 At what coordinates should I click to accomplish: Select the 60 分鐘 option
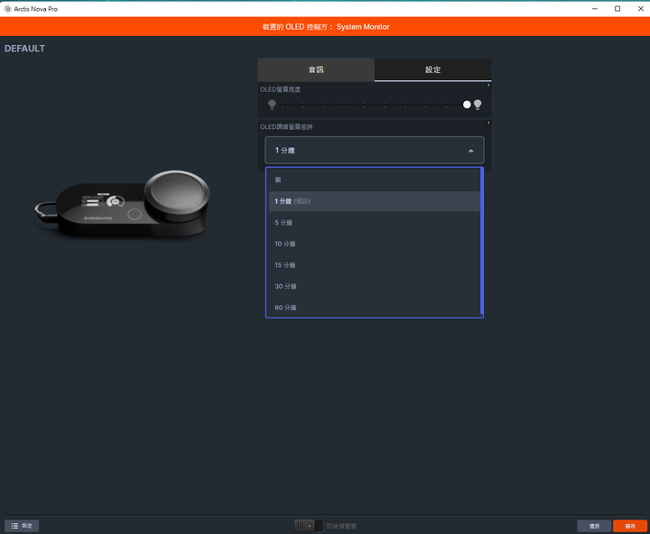(x=375, y=308)
